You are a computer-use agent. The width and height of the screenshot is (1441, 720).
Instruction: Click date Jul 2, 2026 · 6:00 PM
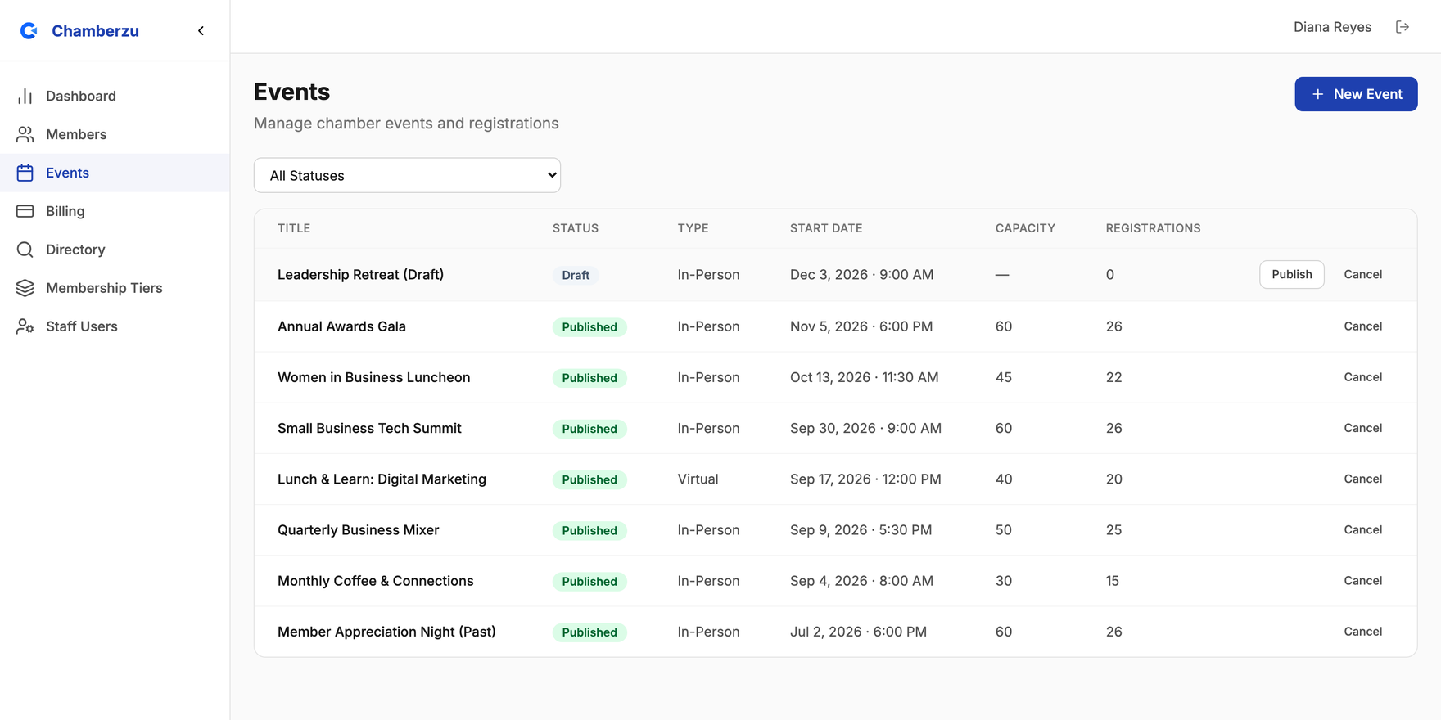pos(858,632)
